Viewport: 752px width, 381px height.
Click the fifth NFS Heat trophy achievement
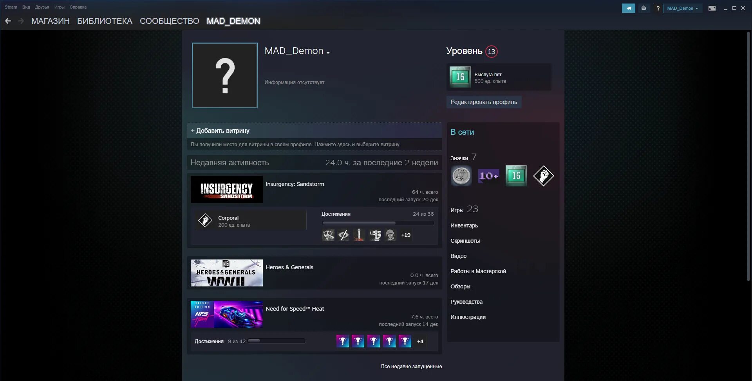(405, 341)
